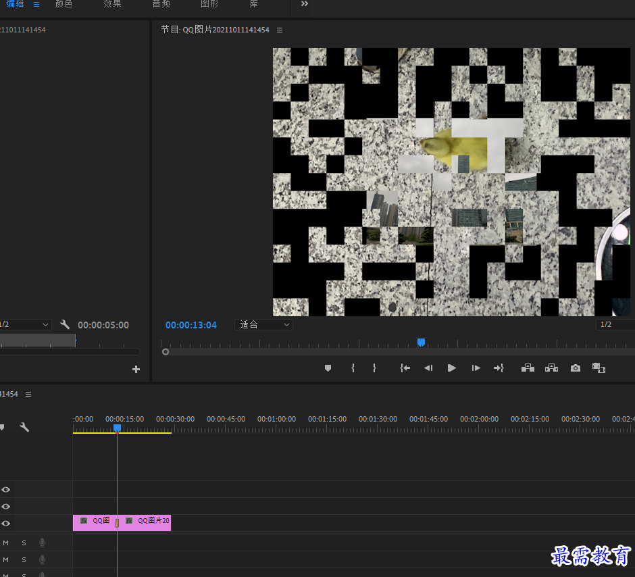Click the Extract button
The height and width of the screenshot is (577, 635).
click(x=552, y=368)
